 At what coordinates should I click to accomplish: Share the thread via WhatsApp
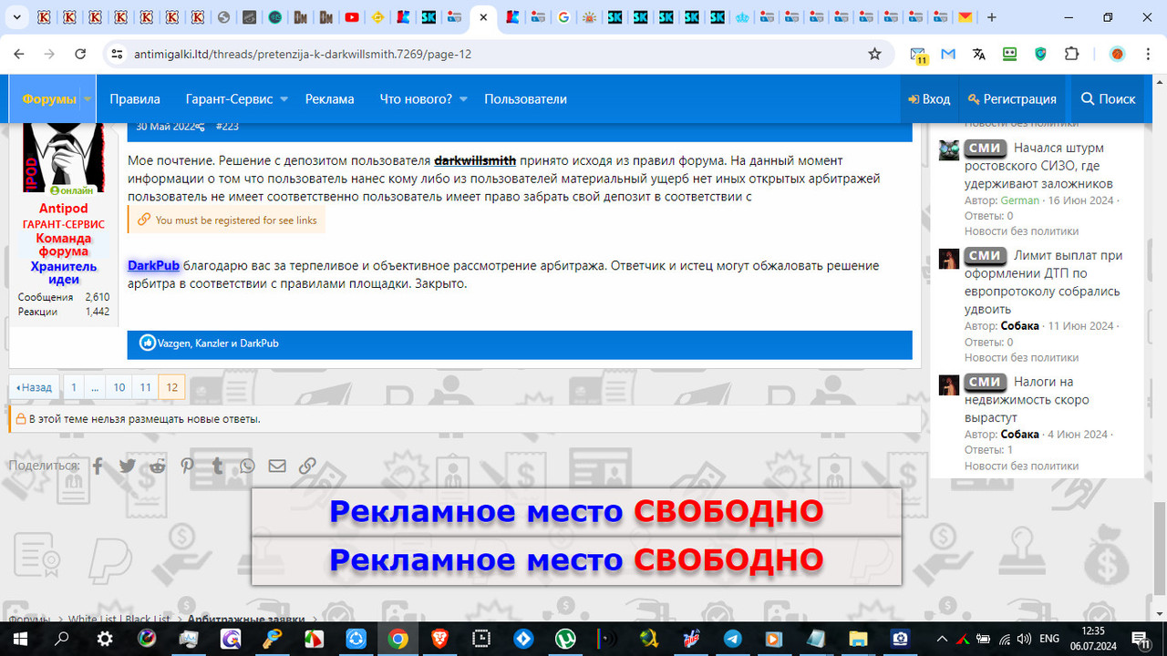pos(247,466)
